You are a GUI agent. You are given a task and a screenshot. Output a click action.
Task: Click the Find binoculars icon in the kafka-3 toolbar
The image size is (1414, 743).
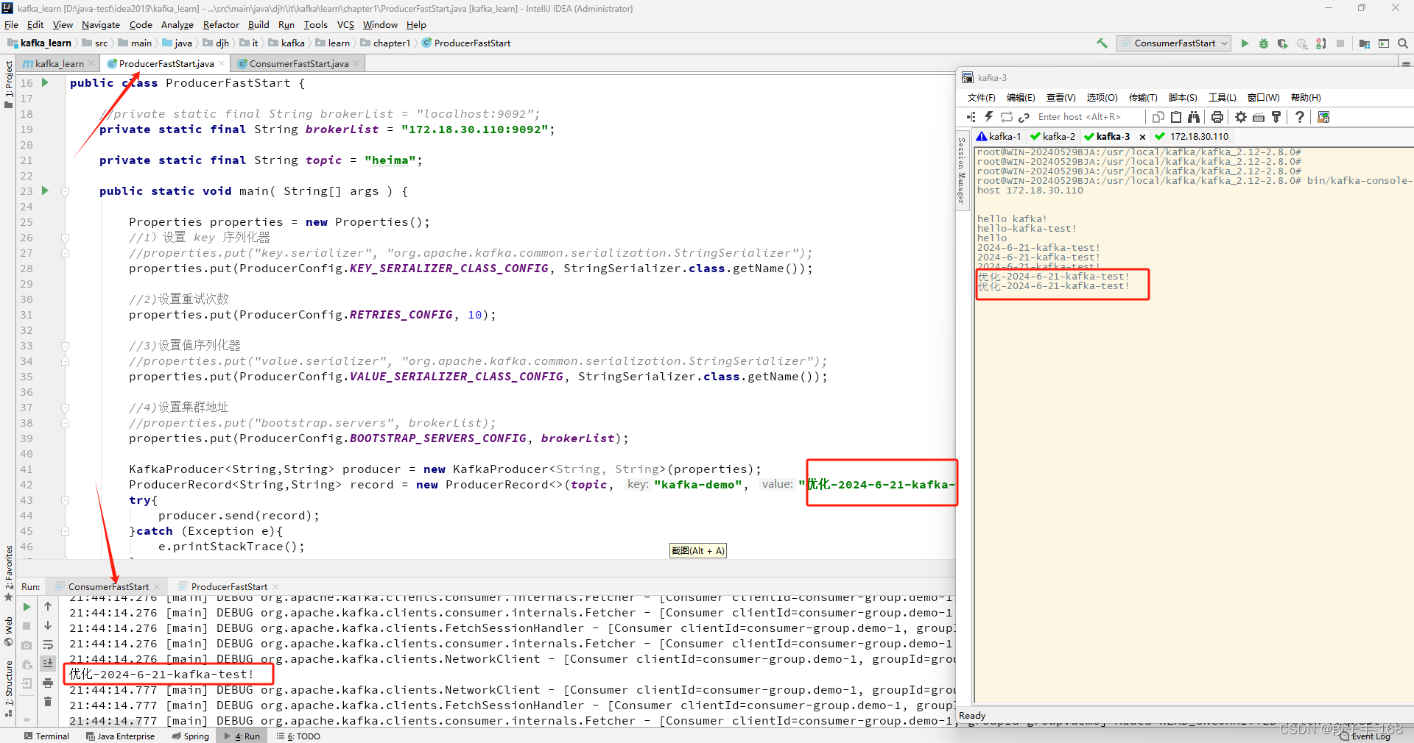(x=1194, y=117)
